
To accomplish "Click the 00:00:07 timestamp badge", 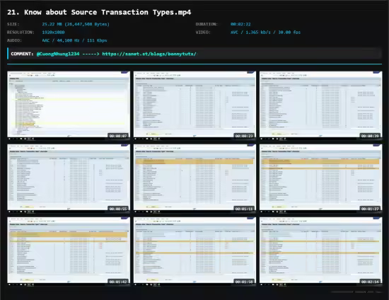I will click(118, 136).
